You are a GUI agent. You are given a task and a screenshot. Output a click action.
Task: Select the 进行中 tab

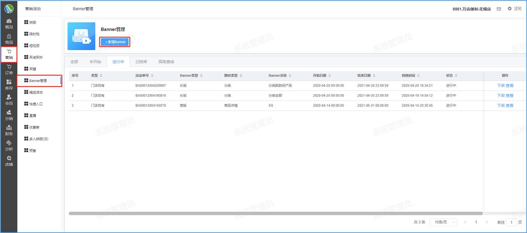point(118,62)
